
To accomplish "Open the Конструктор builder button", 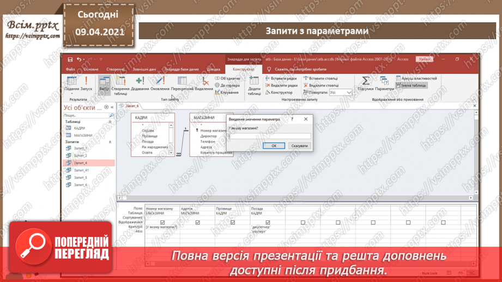I will [x=279, y=93].
